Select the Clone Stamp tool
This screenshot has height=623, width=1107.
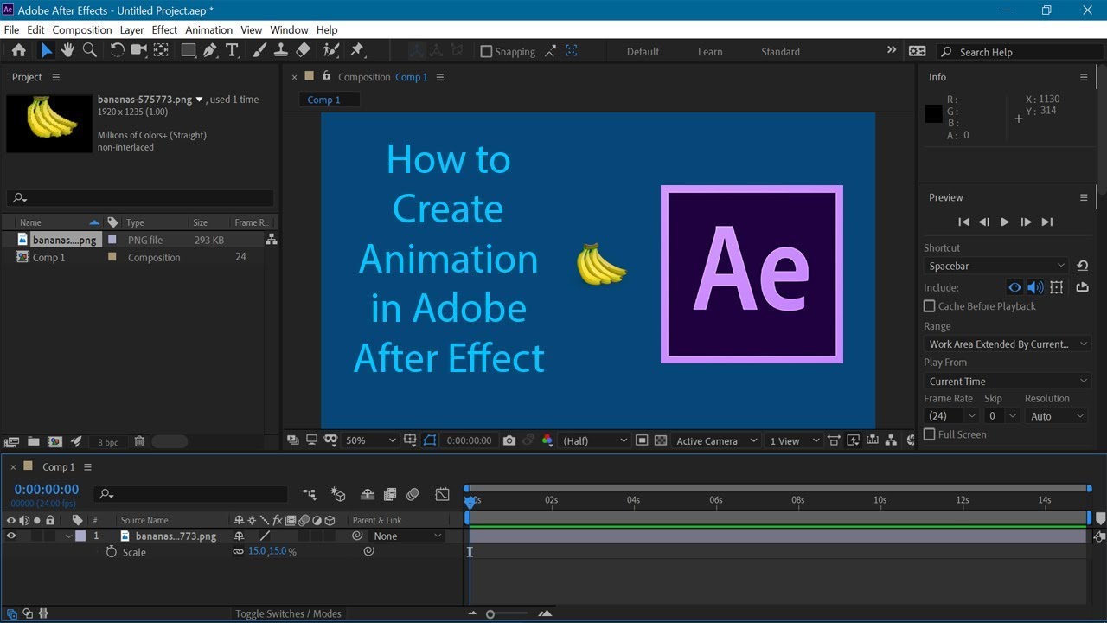280,51
